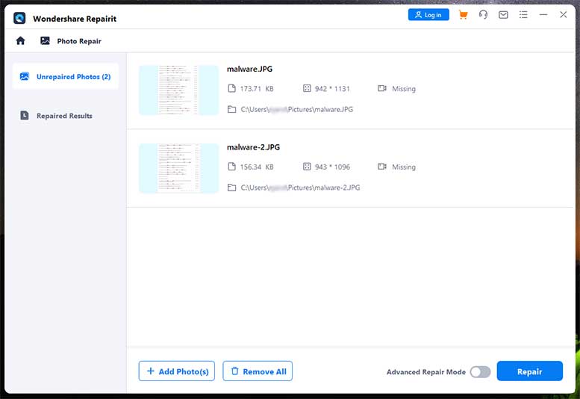Click the malware-2.JPG file name
The height and width of the screenshot is (399, 580).
coord(253,147)
